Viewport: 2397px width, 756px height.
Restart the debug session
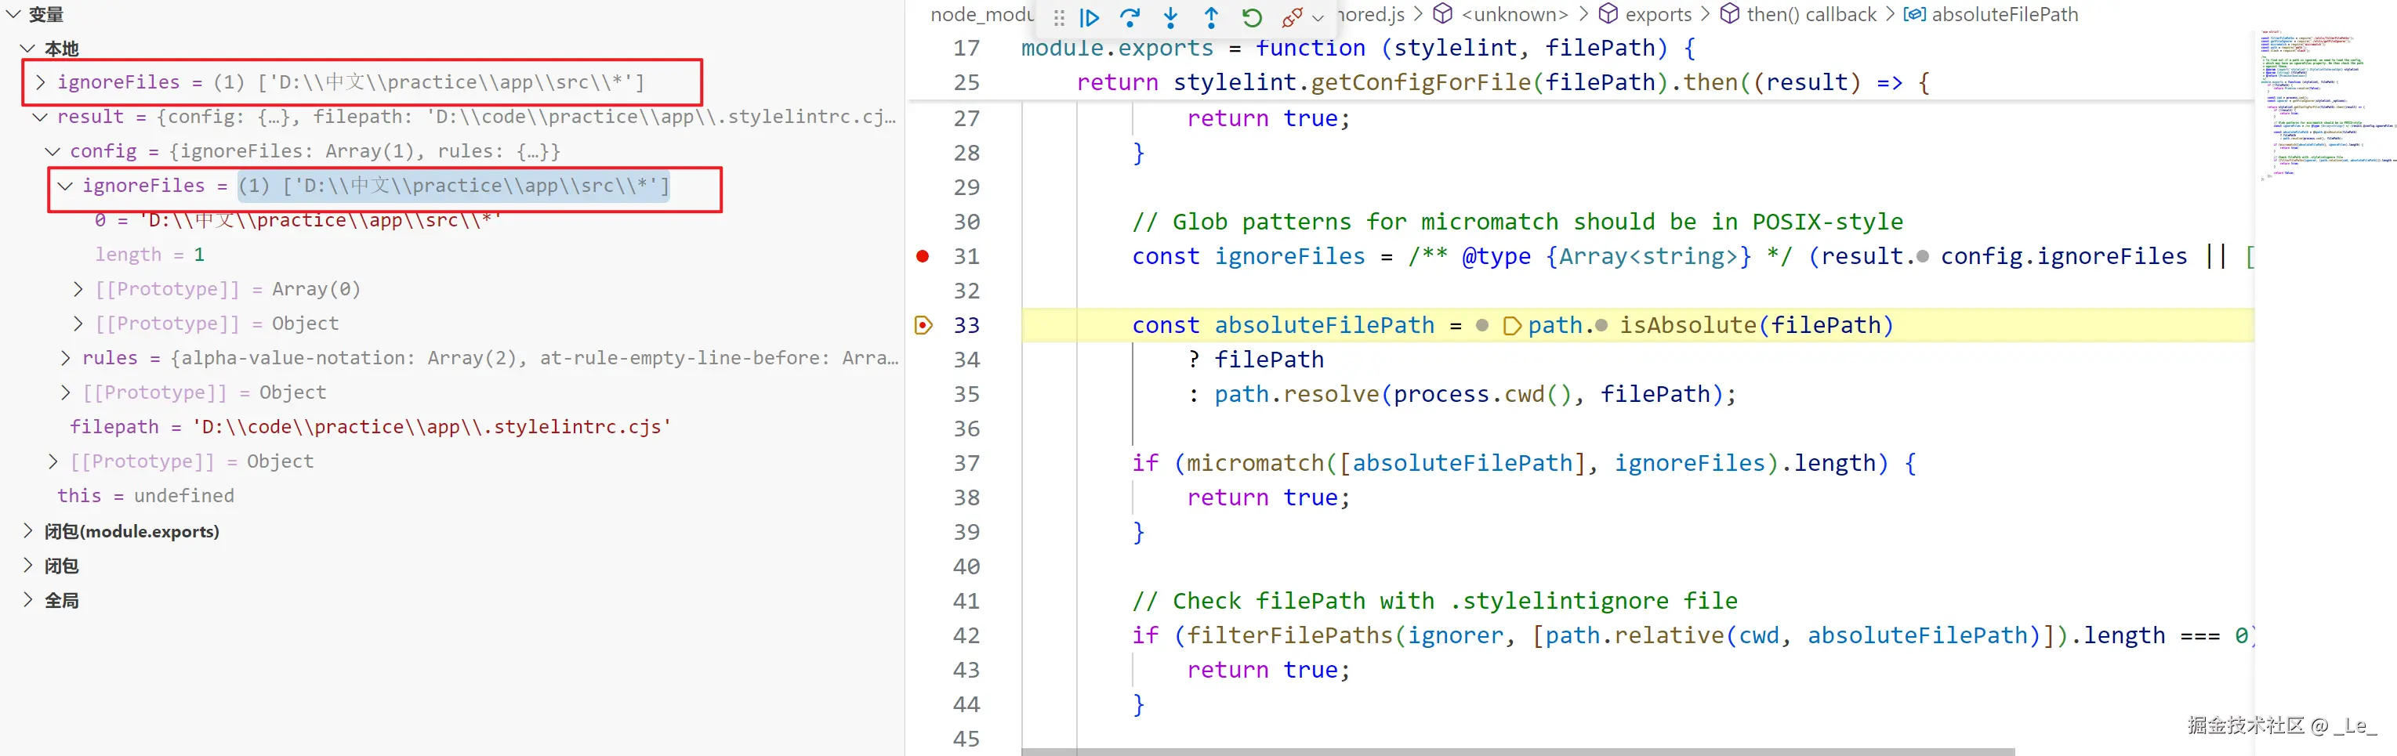[1252, 18]
